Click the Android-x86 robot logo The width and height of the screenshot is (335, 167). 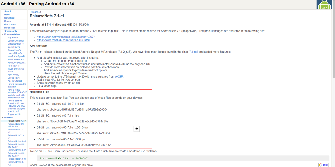tap(324, 4)
